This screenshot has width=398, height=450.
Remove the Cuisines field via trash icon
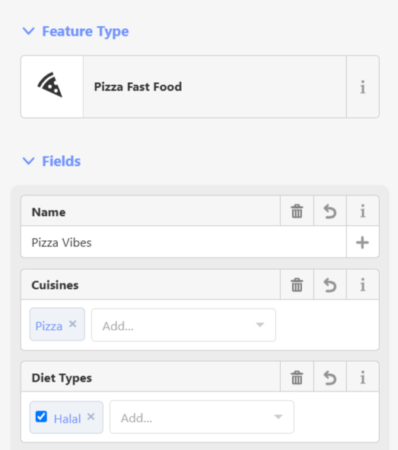(x=297, y=285)
